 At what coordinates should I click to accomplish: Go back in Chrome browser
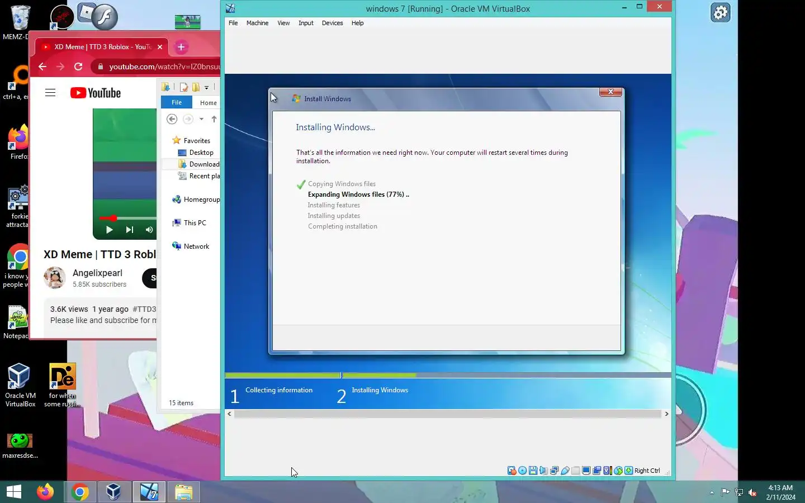42,67
